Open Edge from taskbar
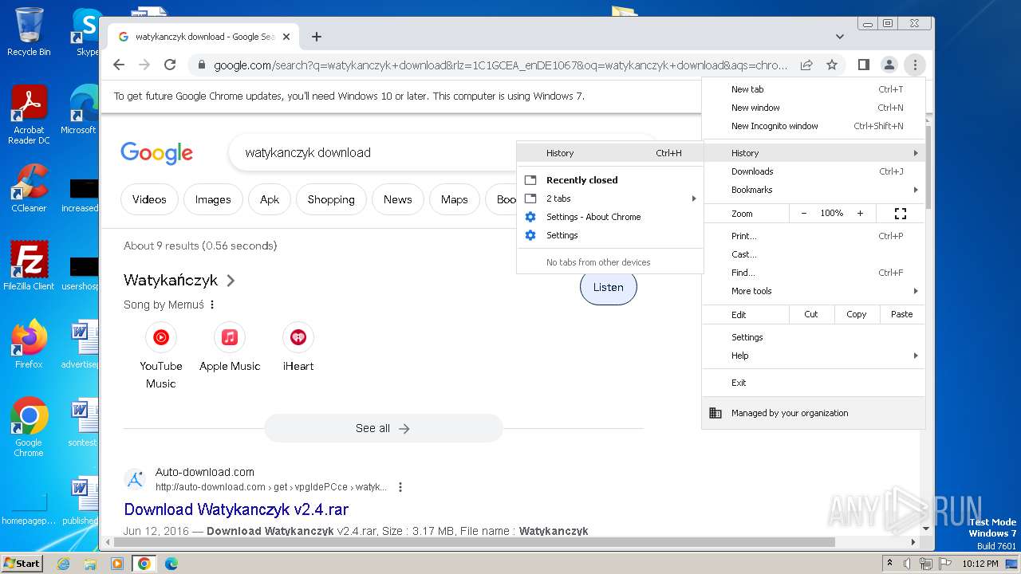Screen dimensions: 1021x574 point(171,564)
